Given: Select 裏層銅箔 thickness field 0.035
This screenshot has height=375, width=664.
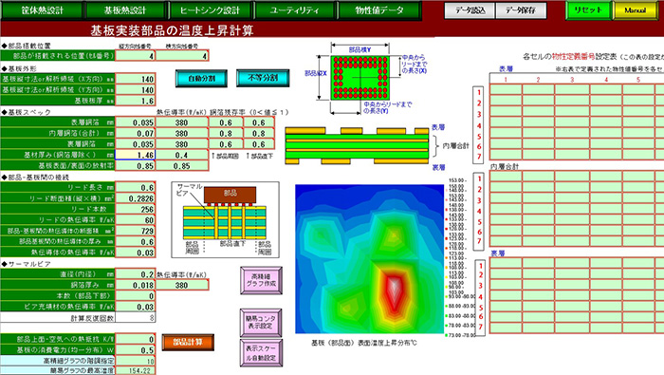Looking at the screenshot, I should click(x=135, y=144).
